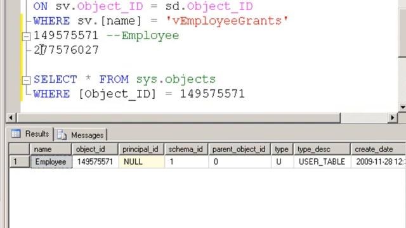Image resolution: width=406 pixels, height=228 pixels.
Task: Click the USER_TABLE cell
Action: (x=322, y=162)
